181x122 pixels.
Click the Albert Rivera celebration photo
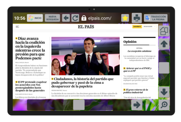pyautogui.click(x=85, y=56)
